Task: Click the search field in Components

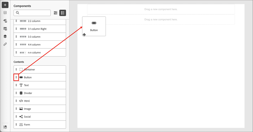Action: click(x=32, y=13)
